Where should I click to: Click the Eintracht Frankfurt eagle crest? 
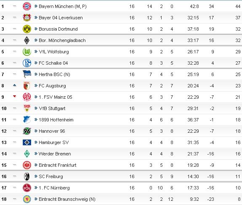tap(27, 165)
